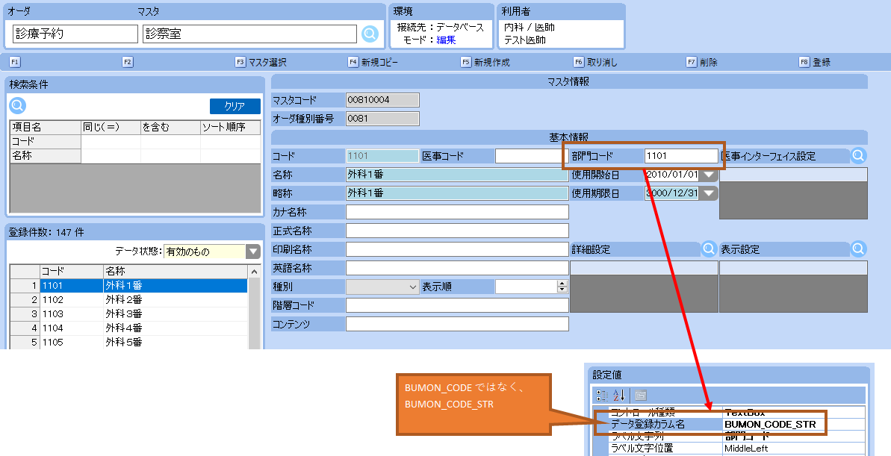Choose F4 新規コピー
The height and width of the screenshot is (456, 891).
373,62
